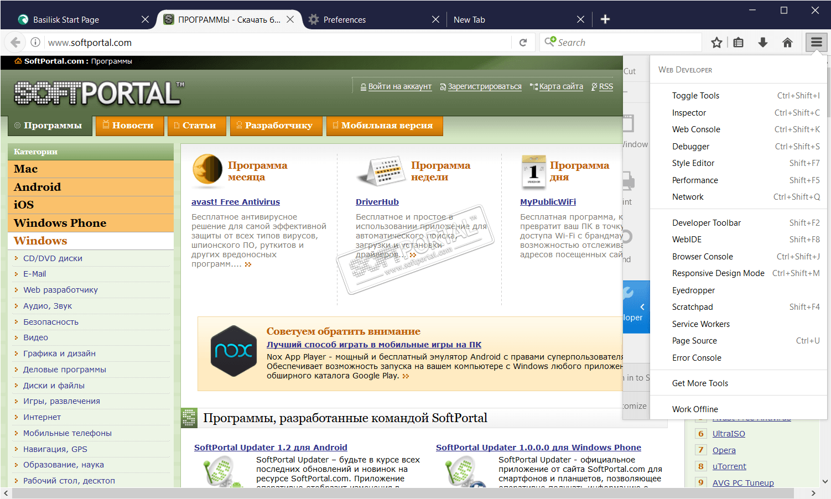
Task: Open the downloads arrow icon
Action: (x=763, y=43)
